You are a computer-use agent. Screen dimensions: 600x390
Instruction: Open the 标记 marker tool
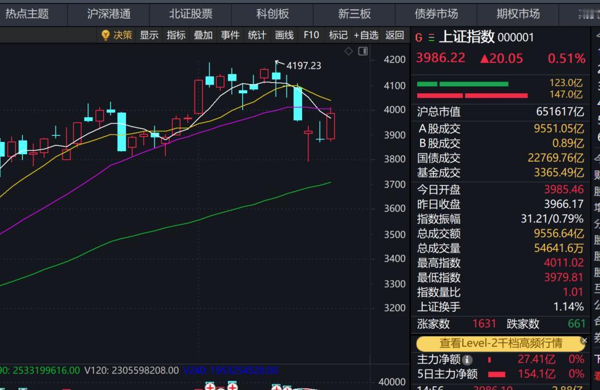(x=338, y=35)
